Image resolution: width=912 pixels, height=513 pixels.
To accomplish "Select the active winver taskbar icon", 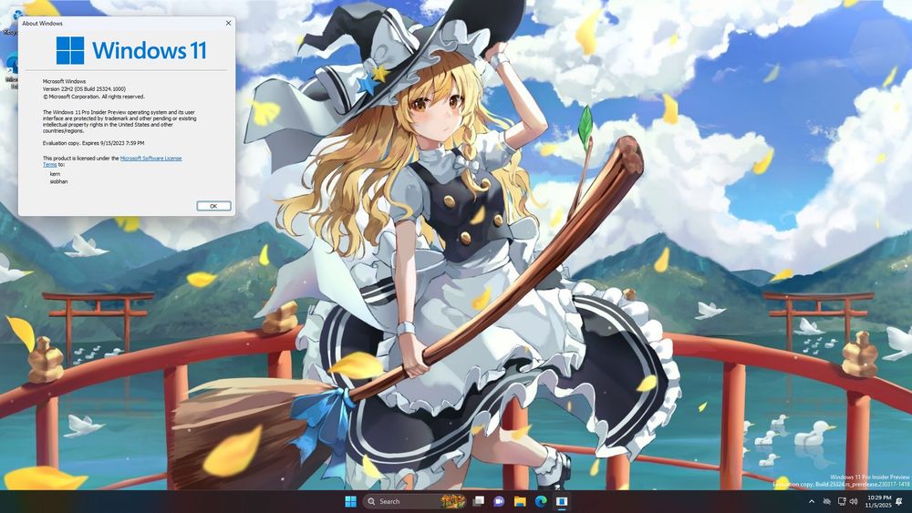I will coord(562,501).
